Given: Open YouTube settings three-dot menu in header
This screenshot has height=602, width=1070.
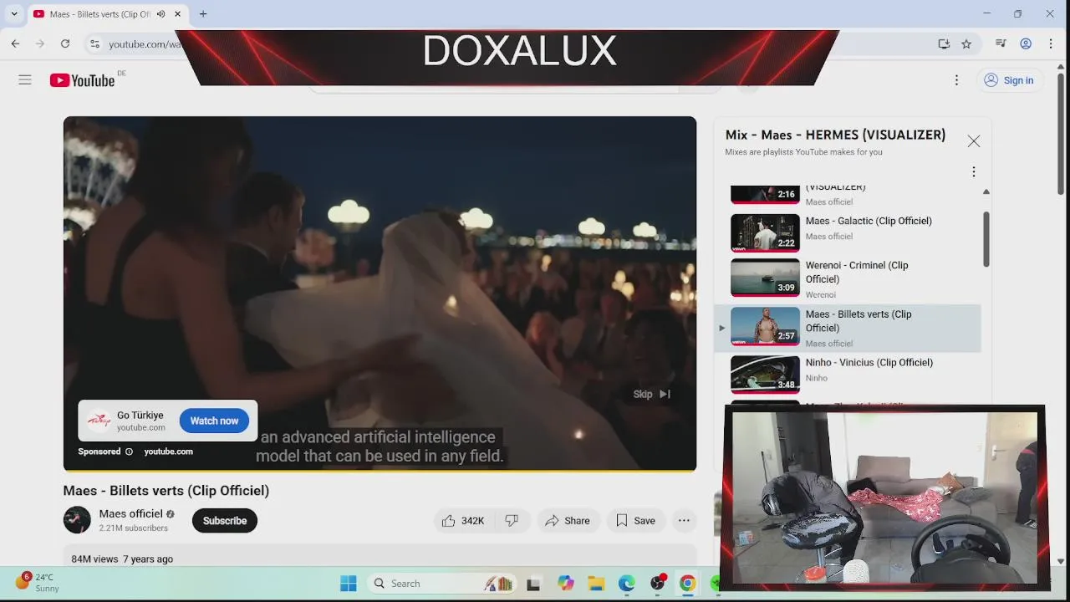Looking at the screenshot, I should 956,80.
